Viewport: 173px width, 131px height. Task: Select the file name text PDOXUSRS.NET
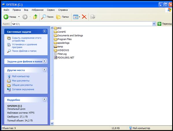click(x=66, y=58)
